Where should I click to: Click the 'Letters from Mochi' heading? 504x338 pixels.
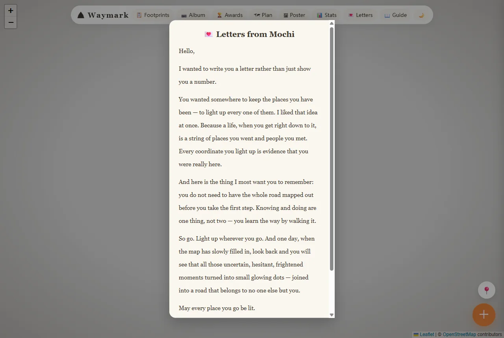(255, 34)
